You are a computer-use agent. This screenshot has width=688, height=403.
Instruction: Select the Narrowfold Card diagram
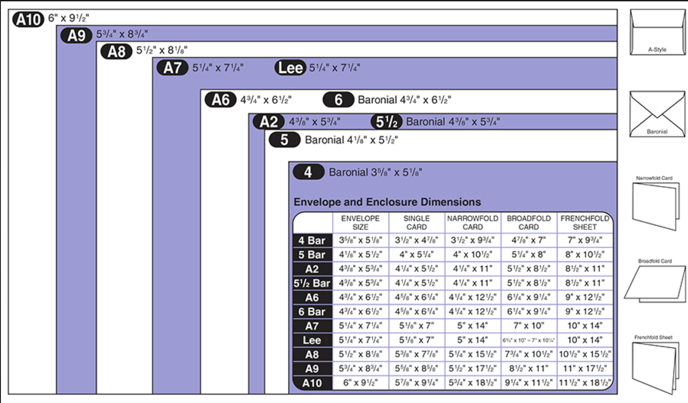tap(656, 206)
